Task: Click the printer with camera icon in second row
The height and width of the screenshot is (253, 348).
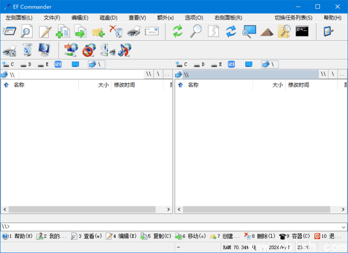Action: (10, 51)
